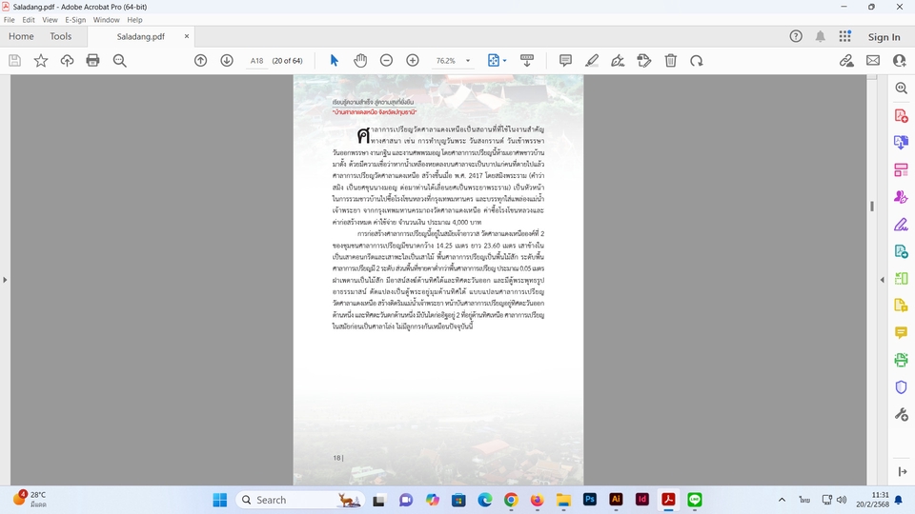Send file by email envelope icon
The width and height of the screenshot is (915, 514).
tap(873, 61)
